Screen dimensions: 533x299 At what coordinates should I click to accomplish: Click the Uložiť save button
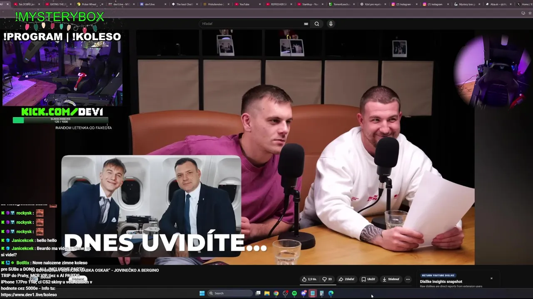[369, 279]
